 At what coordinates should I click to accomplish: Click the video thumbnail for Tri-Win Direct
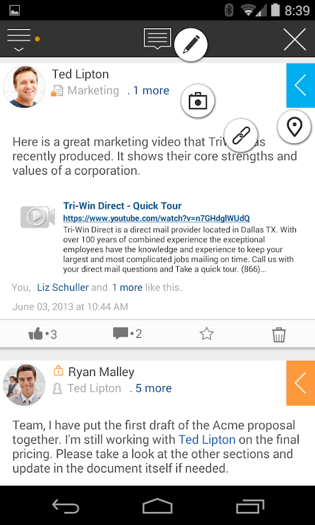pyautogui.click(x=37, y=217)
